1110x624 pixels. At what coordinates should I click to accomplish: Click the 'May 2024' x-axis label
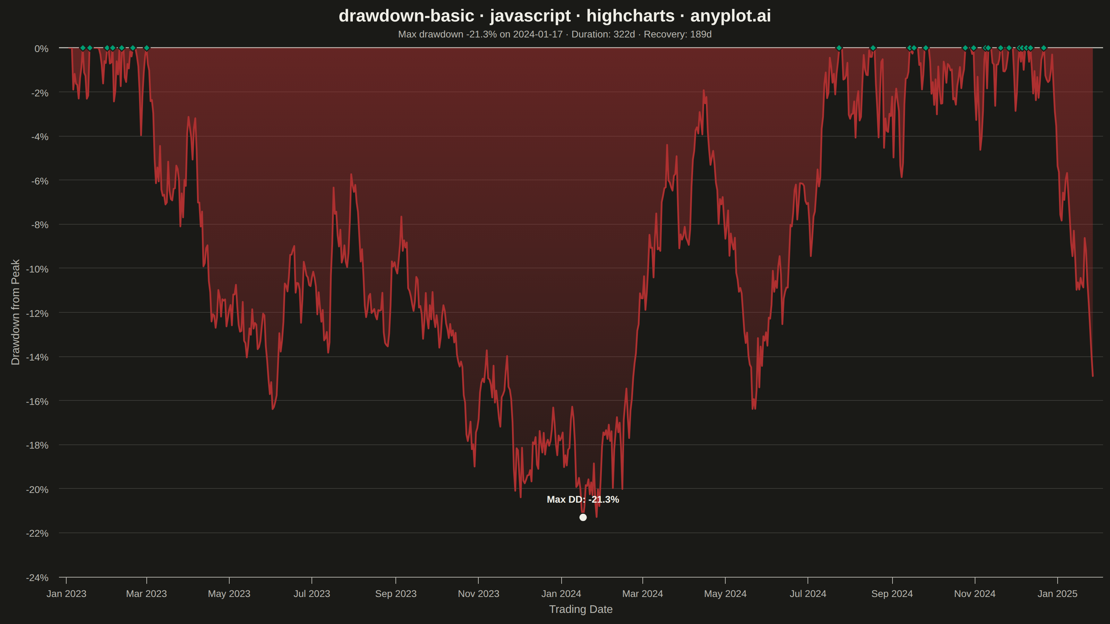click(726, 594)
